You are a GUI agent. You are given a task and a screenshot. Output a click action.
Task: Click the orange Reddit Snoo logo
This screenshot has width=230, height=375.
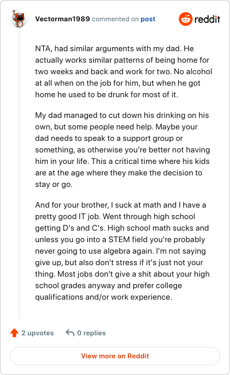point(186,19)
